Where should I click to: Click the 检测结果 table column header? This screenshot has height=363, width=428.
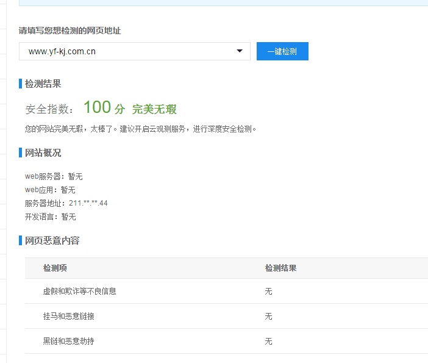pos(280,268)
